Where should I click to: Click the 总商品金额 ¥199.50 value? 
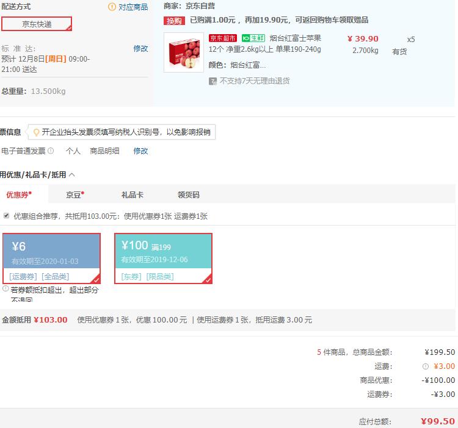click(440, 352)
